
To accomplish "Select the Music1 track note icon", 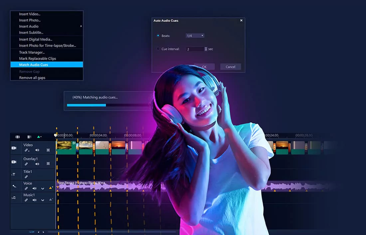I will click(13, 197).
